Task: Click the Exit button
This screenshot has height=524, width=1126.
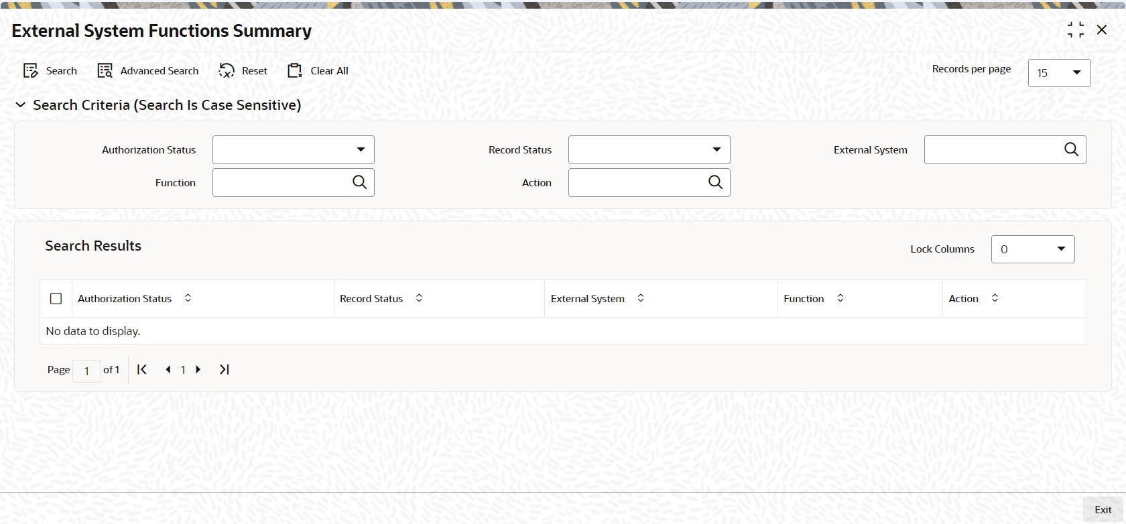Action: coord(1103,510)
